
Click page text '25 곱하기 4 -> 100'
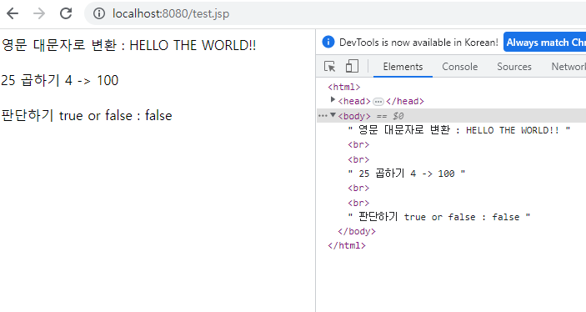click(60, 80)
